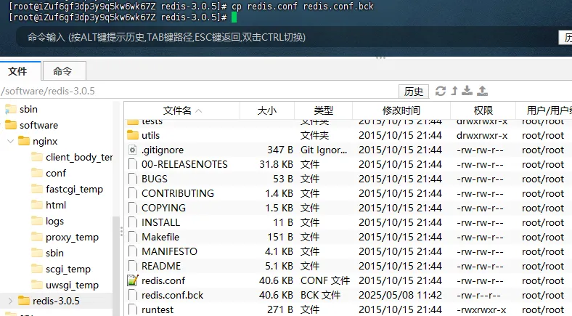Click the CONF 文件 type cell
Viewport: 572px width, 316px height.
[325, 280]
